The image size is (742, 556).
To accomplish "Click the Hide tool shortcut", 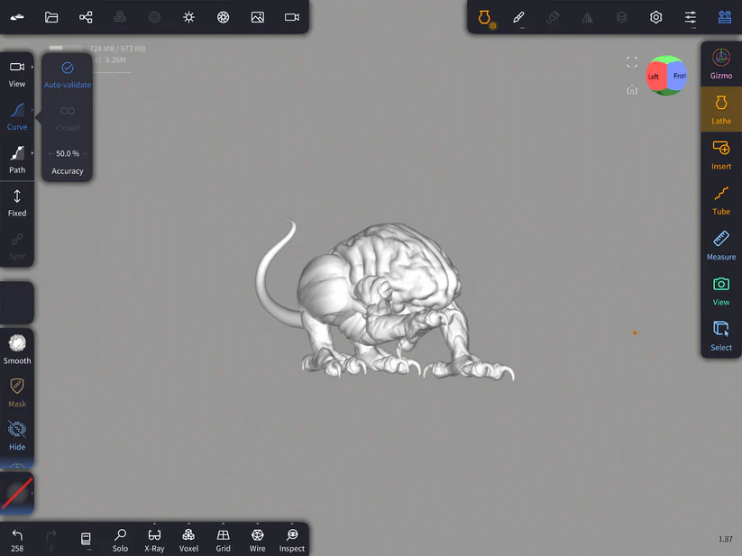I will tap(17, 435).
